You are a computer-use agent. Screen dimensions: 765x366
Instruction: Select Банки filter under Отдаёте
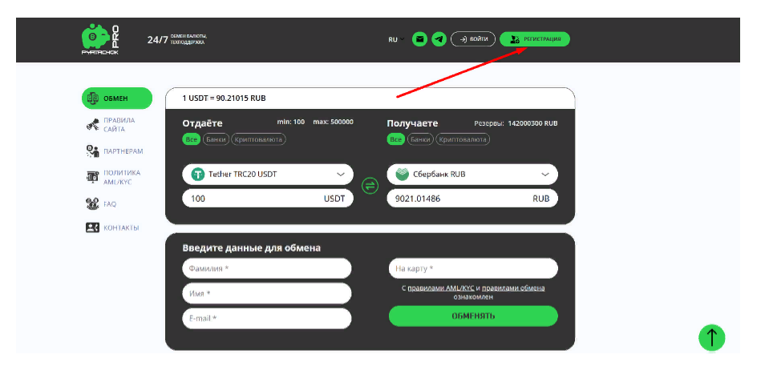pyautogui.click(x=215, y=139)
